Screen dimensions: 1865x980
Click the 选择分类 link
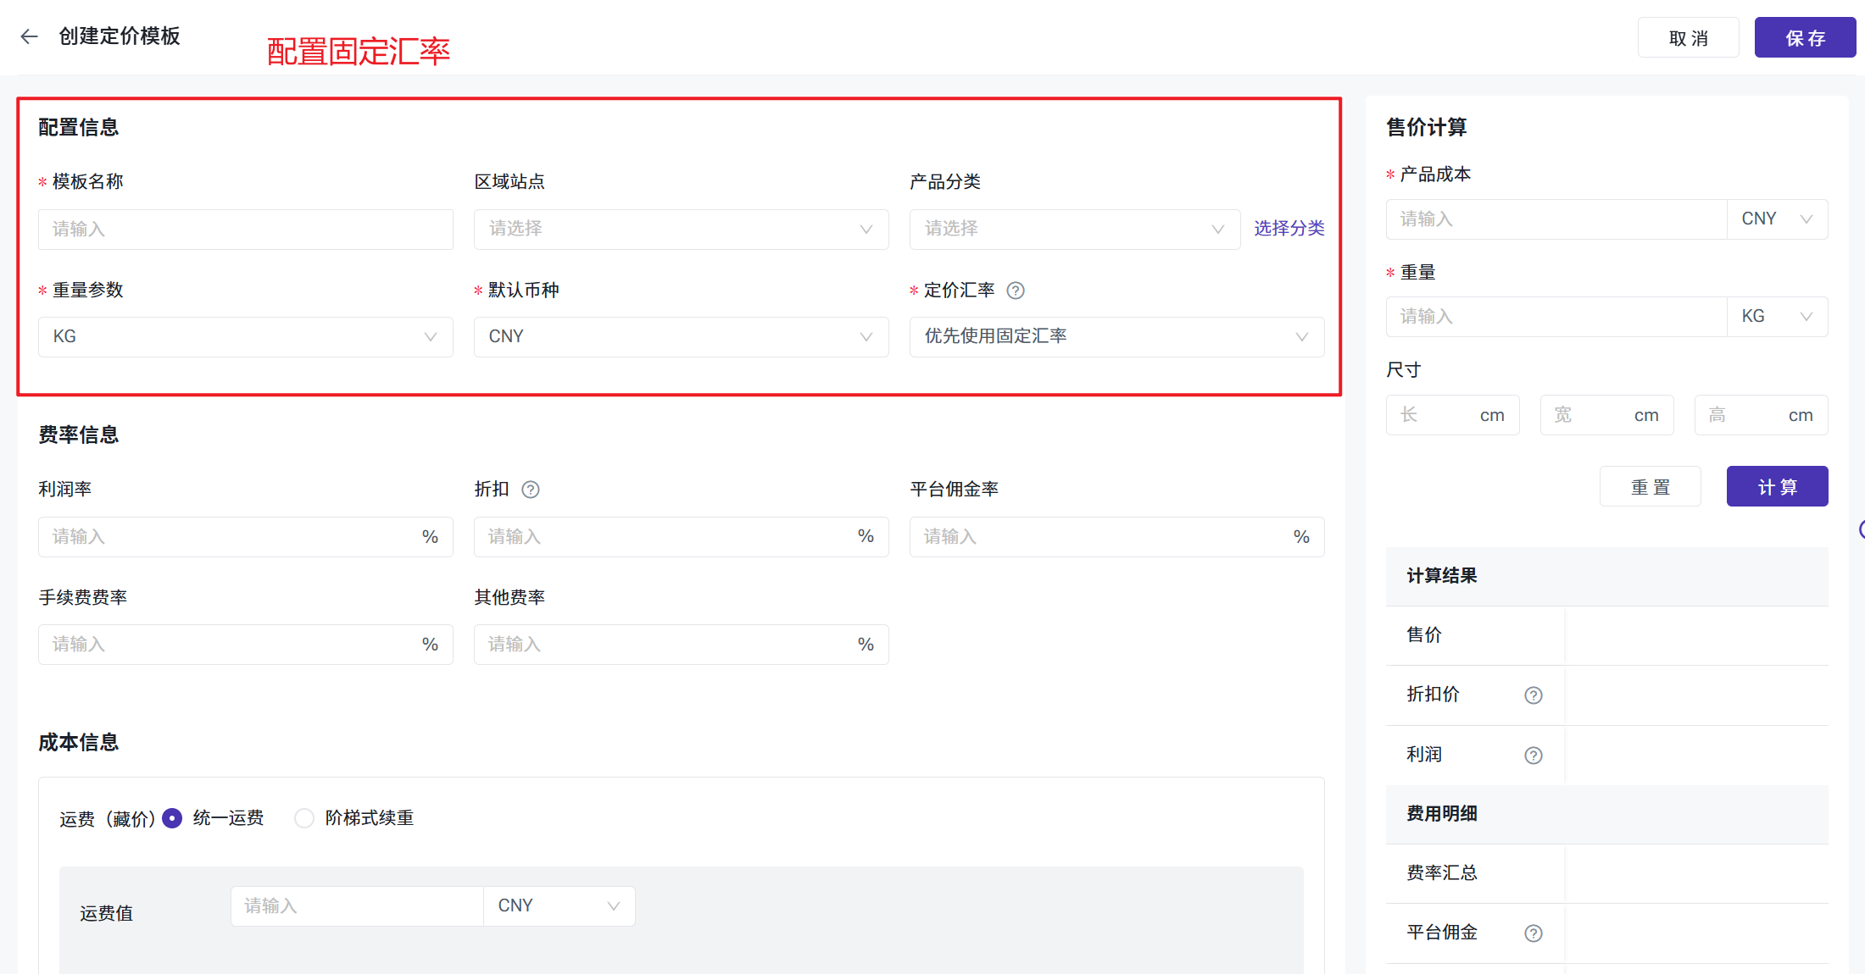point(1289,229)
